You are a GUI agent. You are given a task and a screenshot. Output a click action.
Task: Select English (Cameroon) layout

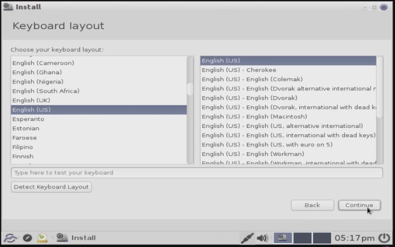(x=99, y=63)
